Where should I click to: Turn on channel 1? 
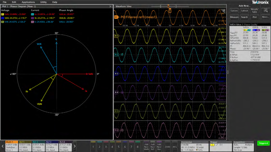click(93, 146)
